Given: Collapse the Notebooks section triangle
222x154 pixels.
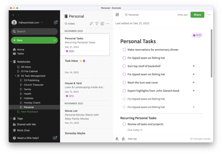Looking at the screenshot, I should coord(11,62).
